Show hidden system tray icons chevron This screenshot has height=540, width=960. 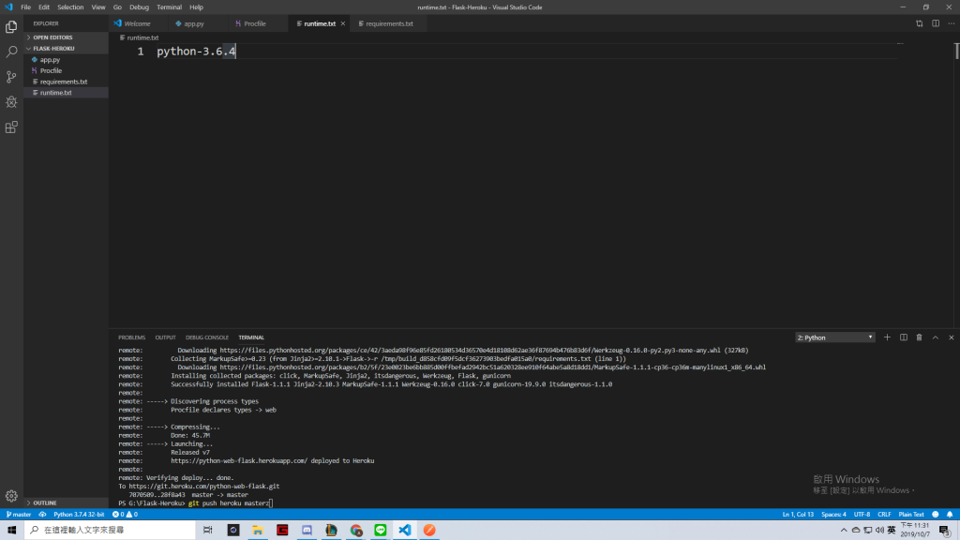[x=844, y=530]
